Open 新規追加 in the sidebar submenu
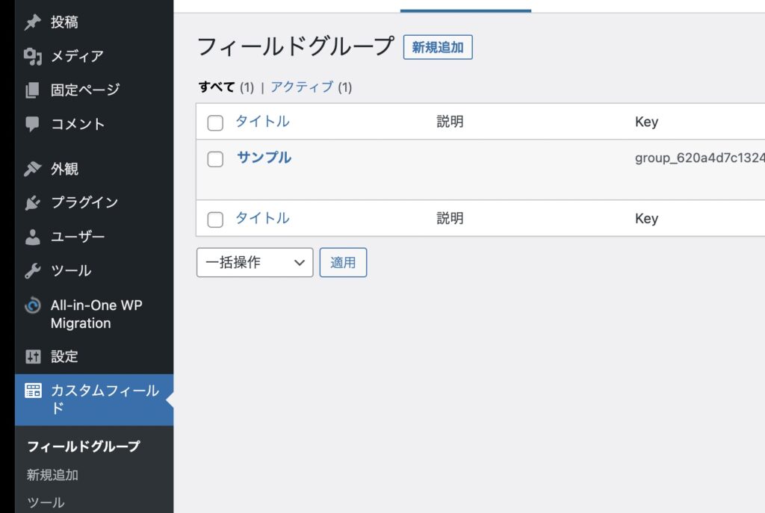 click(52, 475)
